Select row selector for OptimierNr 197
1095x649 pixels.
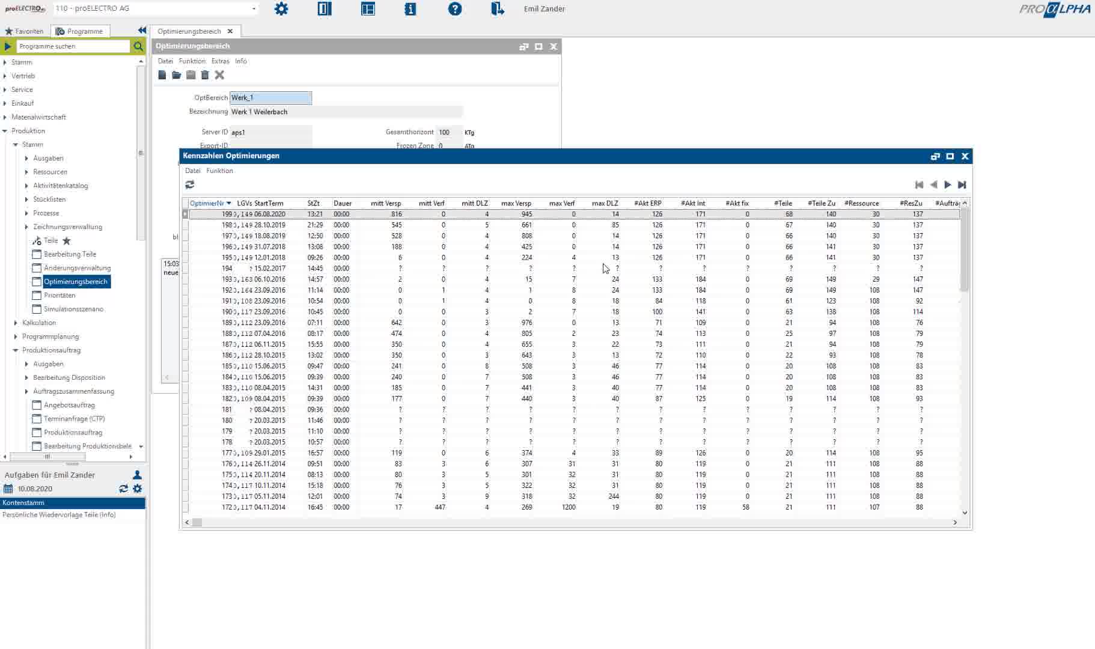click(186, 236)
